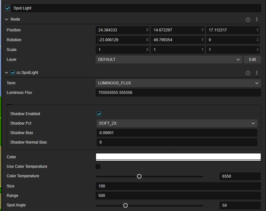Click the Color Temperature 6550 field
This screenshot has height=211, width=266.
(x=240, y=176)
